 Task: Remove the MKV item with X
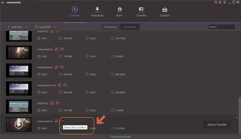[x=237, y=117]
